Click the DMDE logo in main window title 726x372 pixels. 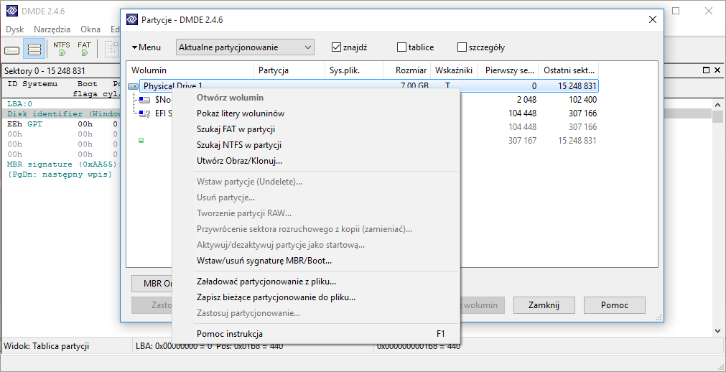pos(11,11)
